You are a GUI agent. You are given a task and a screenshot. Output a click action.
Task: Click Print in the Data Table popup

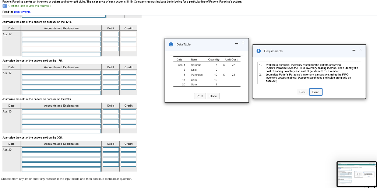200,96
